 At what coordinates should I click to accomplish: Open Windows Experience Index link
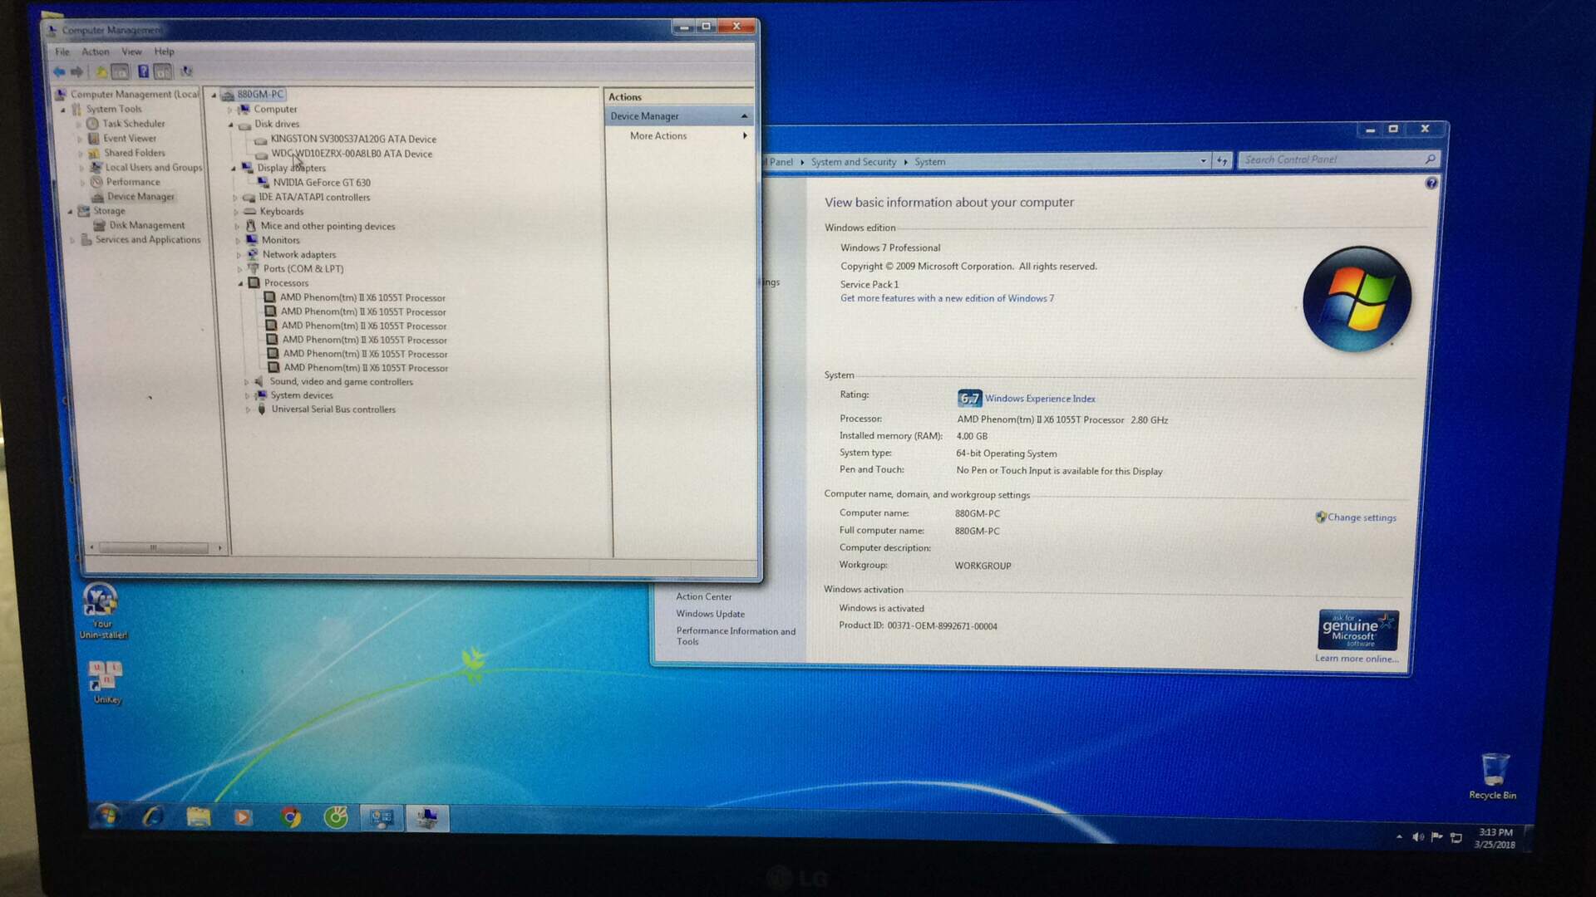1040,399
